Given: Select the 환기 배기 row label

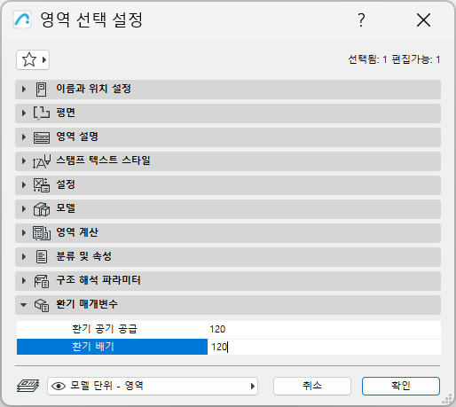Looking at the screenshot, I should pos(93,347).
